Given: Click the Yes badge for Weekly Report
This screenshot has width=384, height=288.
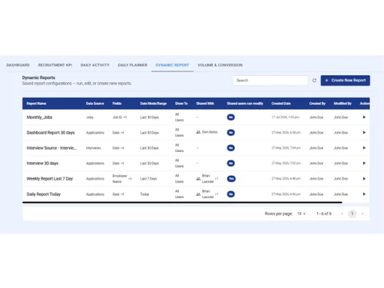Looking at the screenshot, I should click(x=231, y=179).
